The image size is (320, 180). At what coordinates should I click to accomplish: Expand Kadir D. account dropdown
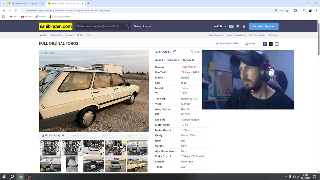coord(220,26)
